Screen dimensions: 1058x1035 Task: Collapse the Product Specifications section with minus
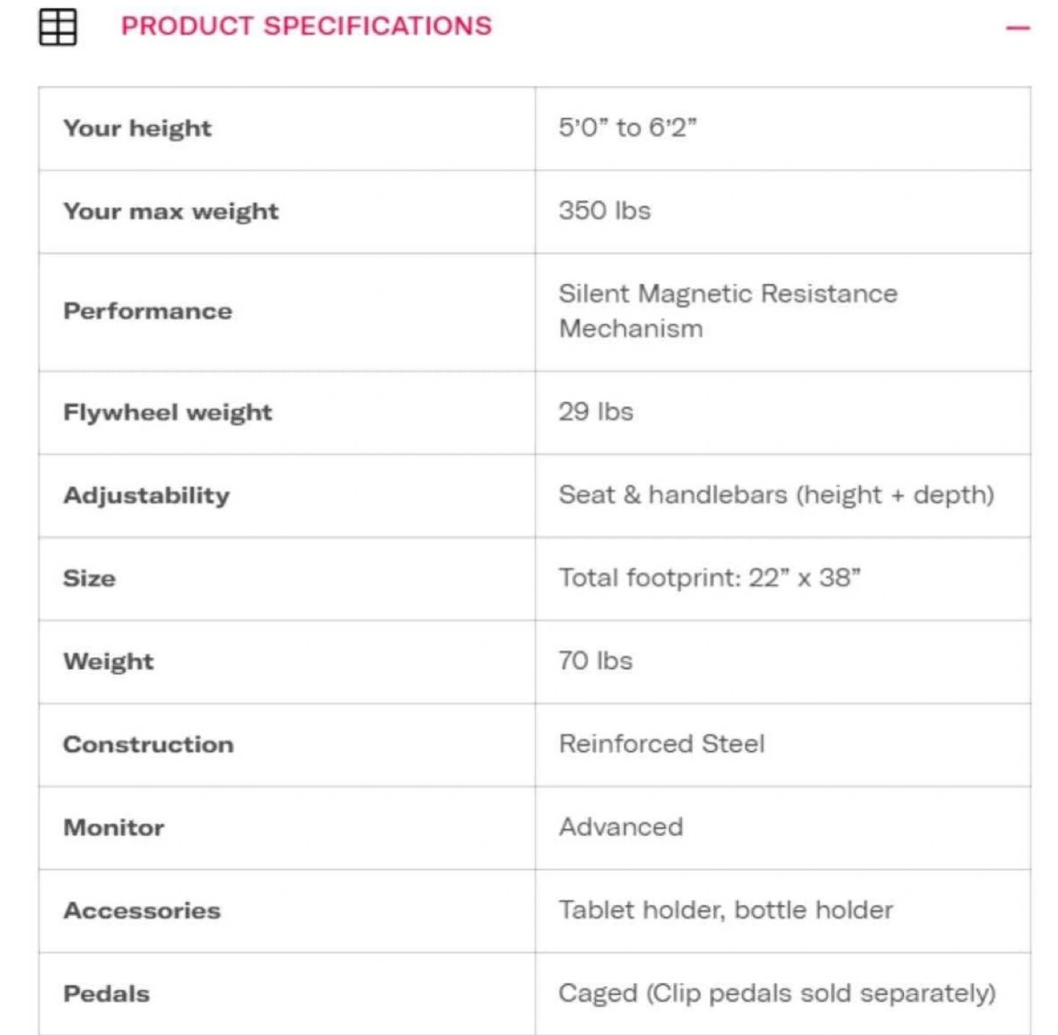pos(1018,29)
